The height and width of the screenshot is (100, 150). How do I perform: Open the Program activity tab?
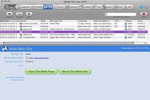pos(85,7)
